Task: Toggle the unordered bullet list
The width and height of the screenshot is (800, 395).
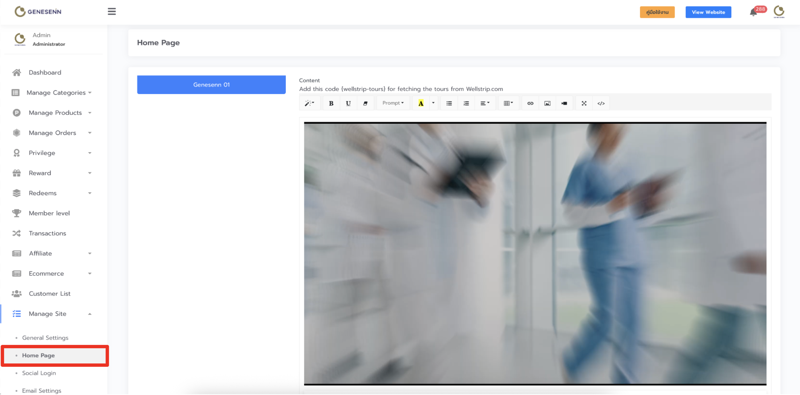Action: 449,103
